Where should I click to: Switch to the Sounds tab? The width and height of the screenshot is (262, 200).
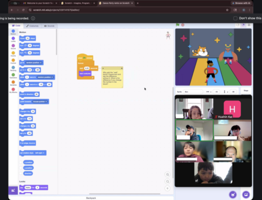[49, 26]
